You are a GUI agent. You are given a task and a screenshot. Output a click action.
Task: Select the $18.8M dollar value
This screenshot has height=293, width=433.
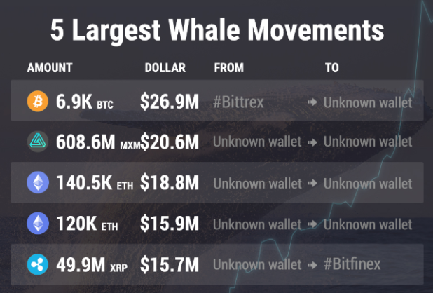pyautogui.click(x=170, y=183)
